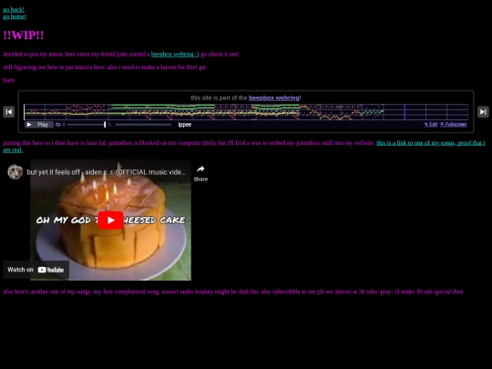This screenshot has height=369, width=492.
Task: Open the video title "but yet it feels off"
Action: [107, 172]
